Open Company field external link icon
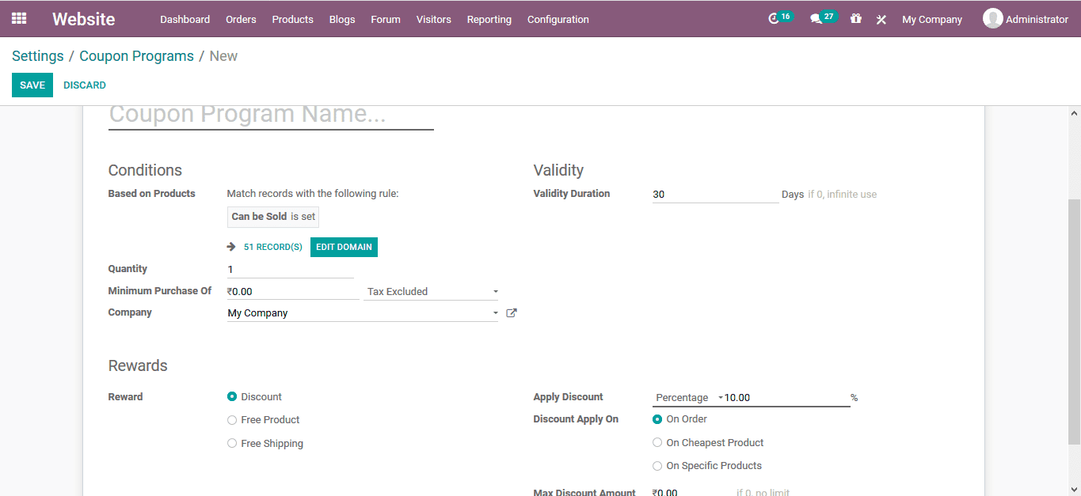The height and width of the screenshot is (496, 1081). click(511, 312)
